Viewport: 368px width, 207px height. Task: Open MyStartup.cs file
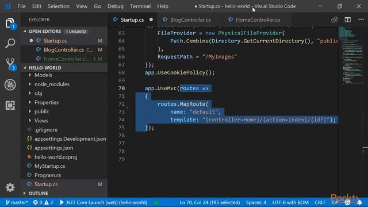[x=50, y=166]
